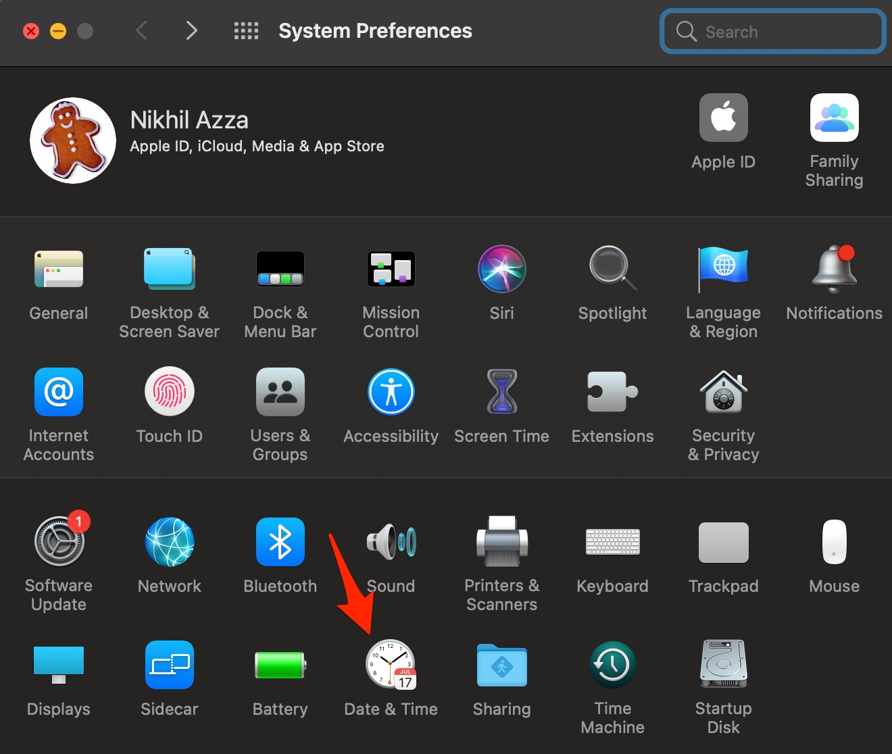Open Security & Privacy settings

tap(723, 393)
